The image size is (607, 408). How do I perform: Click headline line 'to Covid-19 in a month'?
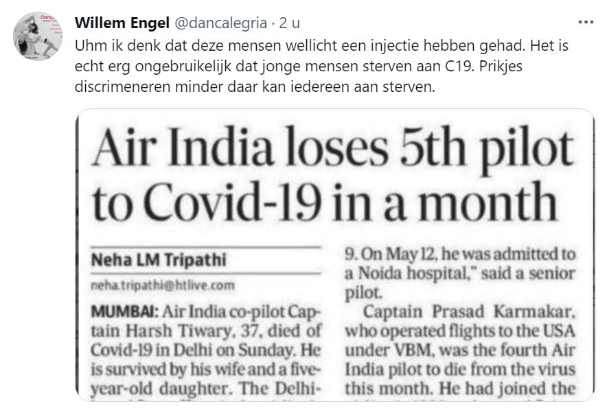tap(324, 203)
